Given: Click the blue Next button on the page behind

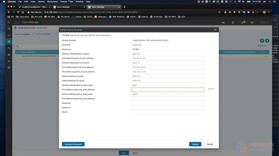Looking at the screenshot, I should (124, 153).
